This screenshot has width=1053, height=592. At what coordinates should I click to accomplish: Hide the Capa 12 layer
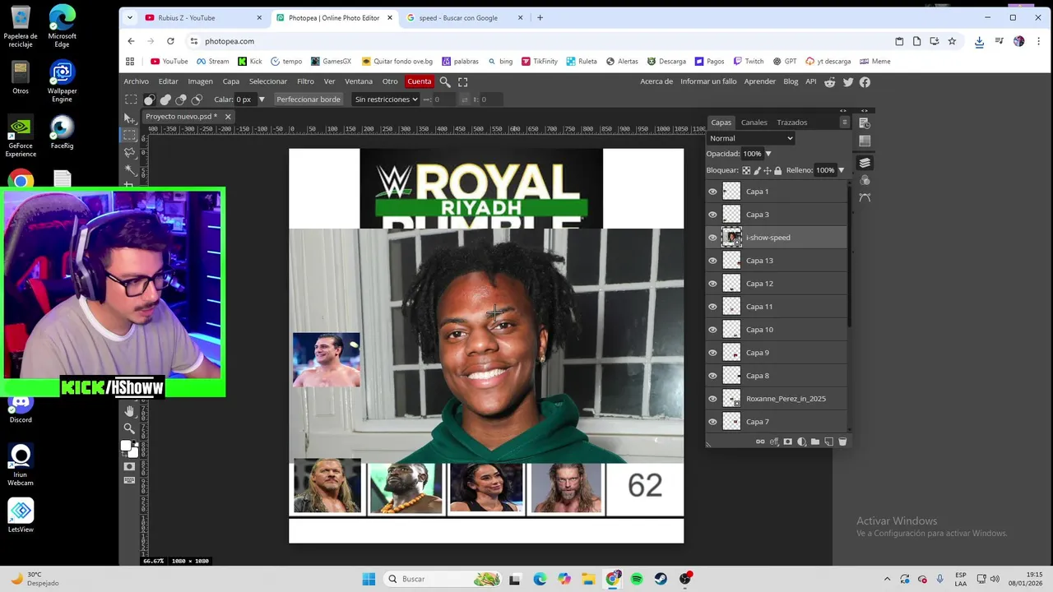coord(712,284)
